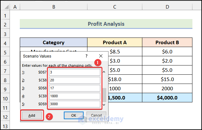202x130 pixels.
Task: Click the $4,000.0 total cell
Action: click(167, 99)
